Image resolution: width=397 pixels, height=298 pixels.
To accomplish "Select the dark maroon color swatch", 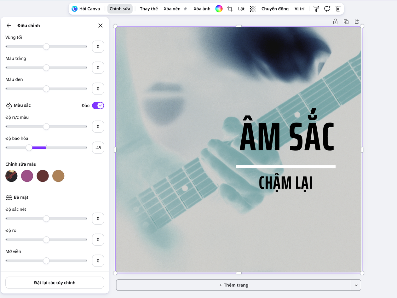I will (43, 176).
